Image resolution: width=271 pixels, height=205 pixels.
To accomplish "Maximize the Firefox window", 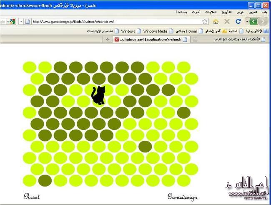I will [x=258, y=5].
